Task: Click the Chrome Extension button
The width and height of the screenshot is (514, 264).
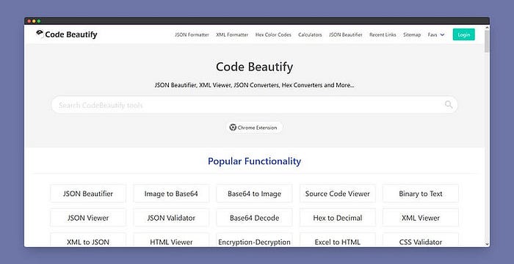Action: (x=254, y=128)
